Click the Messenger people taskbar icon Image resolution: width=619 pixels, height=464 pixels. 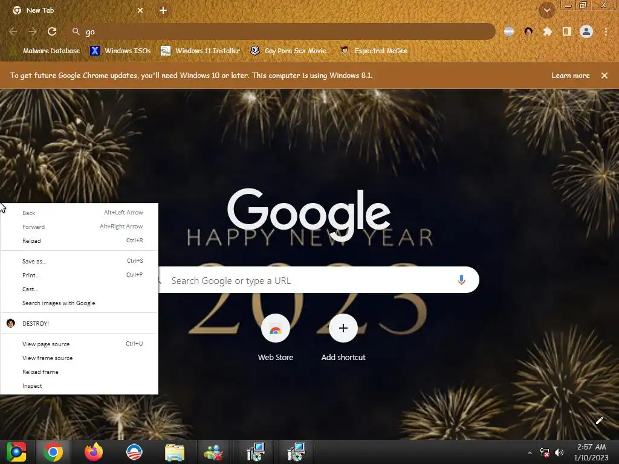click(213, 452)
